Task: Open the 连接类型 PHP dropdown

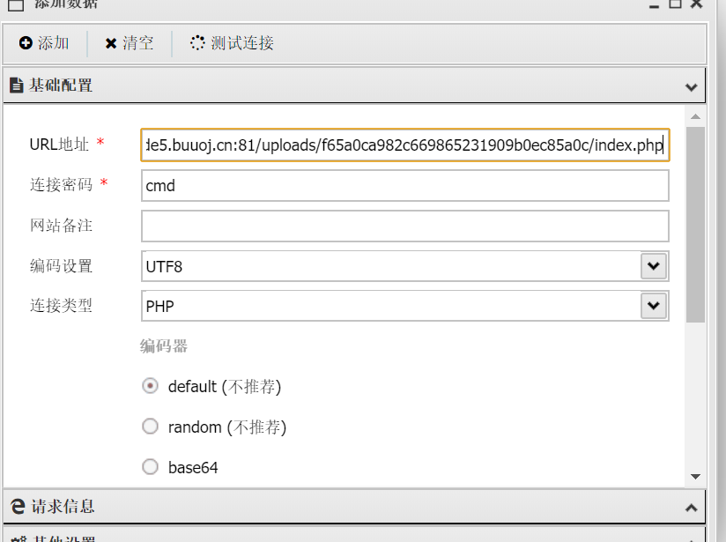Action: click(653, 306)
